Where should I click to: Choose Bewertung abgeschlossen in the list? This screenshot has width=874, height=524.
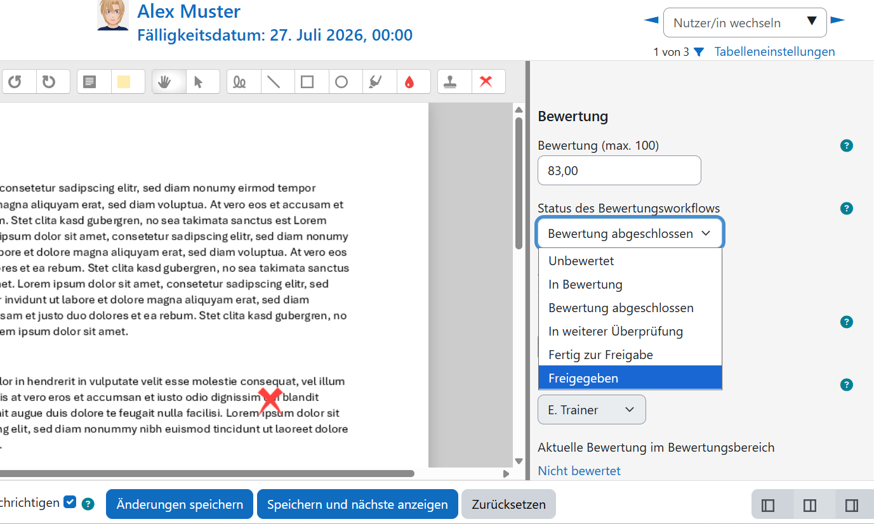pos(630,308)
